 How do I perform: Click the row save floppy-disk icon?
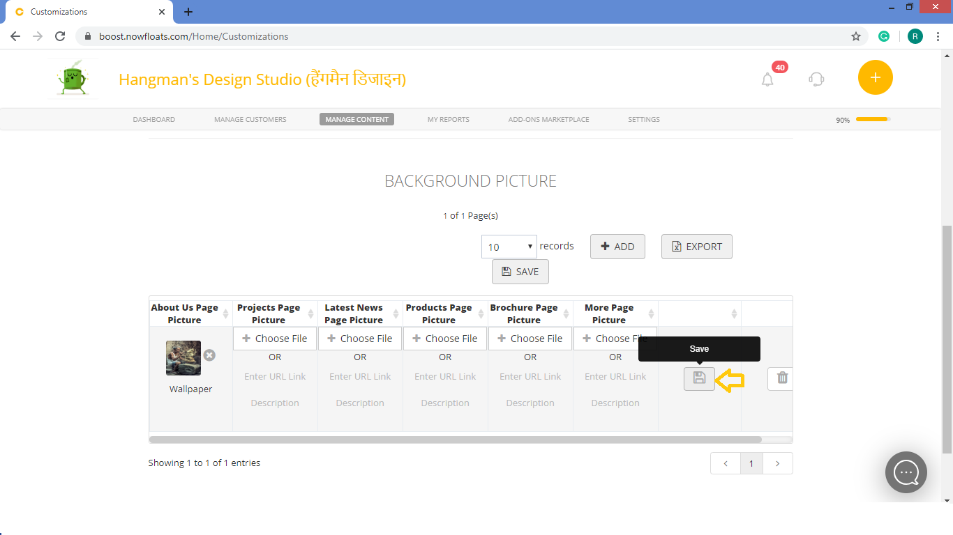pyautogui.click(x=699, y=378)
